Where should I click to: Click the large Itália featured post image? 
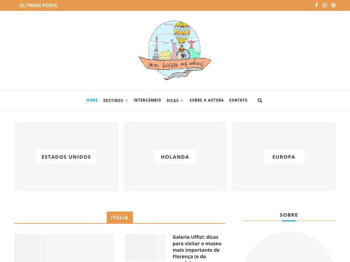pyautogui.click(x=65, y=248)
